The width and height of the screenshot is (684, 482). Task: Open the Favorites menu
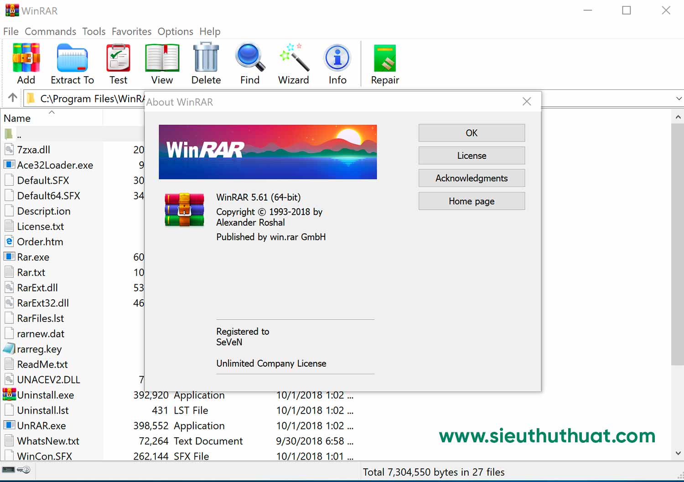132,31
